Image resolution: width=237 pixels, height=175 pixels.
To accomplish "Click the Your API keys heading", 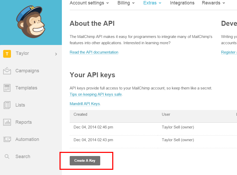I will pyautogui.click(x=92, y=75).
